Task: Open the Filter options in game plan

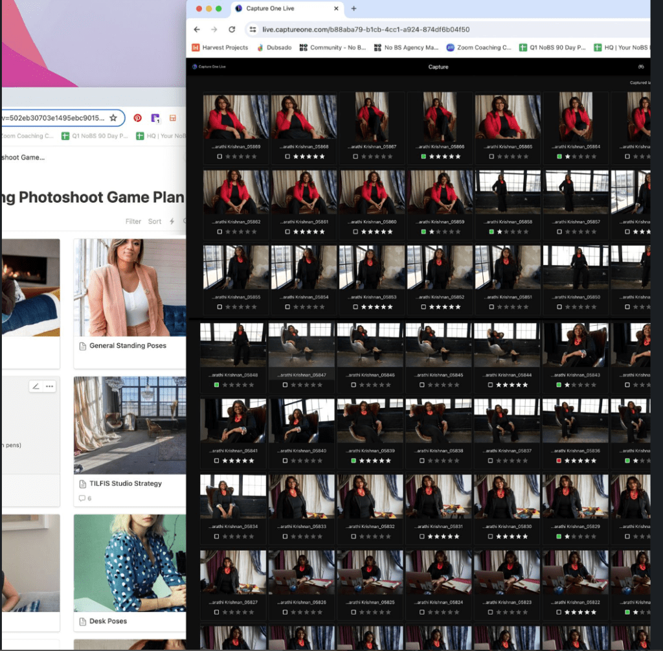Action: (x=133, y=221)
